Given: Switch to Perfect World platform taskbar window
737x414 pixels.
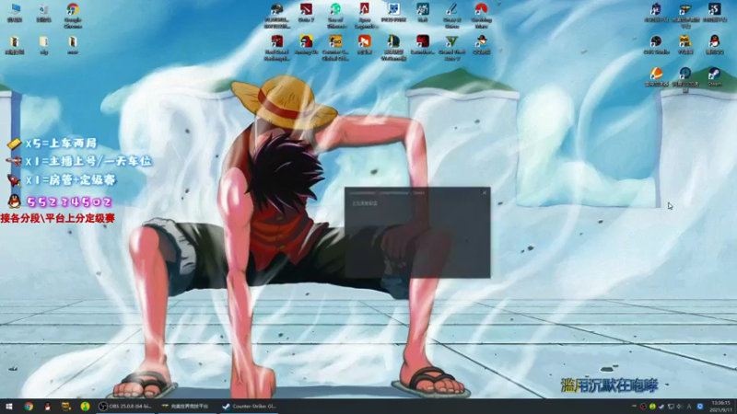Looking at the screenshot, I should (x=188, y=407).
